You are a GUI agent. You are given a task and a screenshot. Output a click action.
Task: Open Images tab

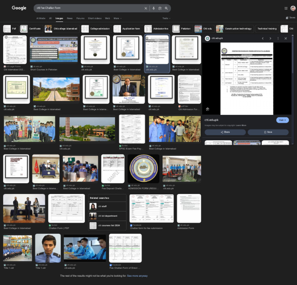point(59,18)
